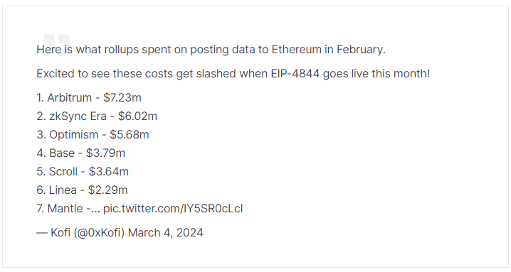Click the author name Kofi (@0xKofi)
The height and width of the screenshot is (272, 511).
[x=88, y=233]
